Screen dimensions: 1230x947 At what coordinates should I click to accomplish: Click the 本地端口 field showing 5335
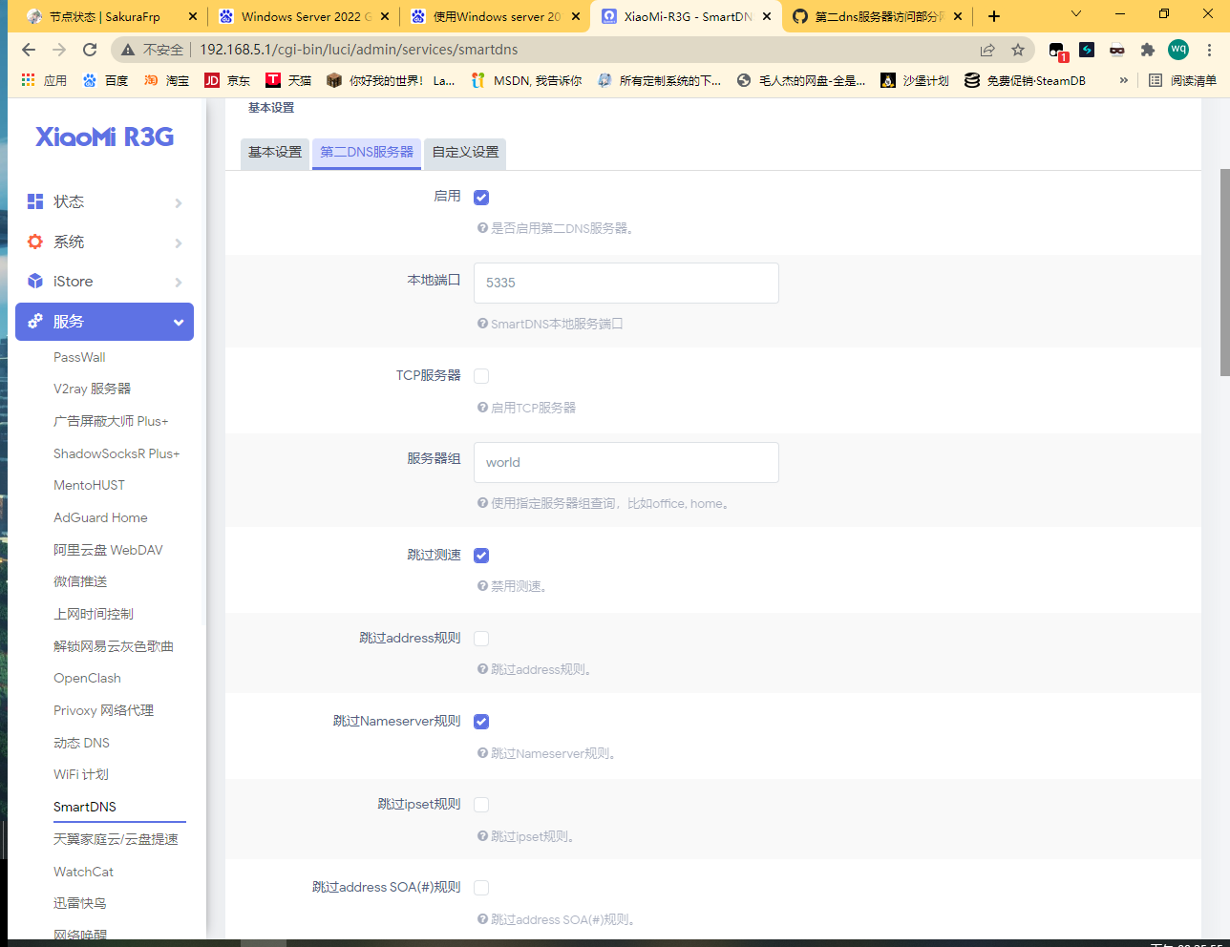click(626, 284)
